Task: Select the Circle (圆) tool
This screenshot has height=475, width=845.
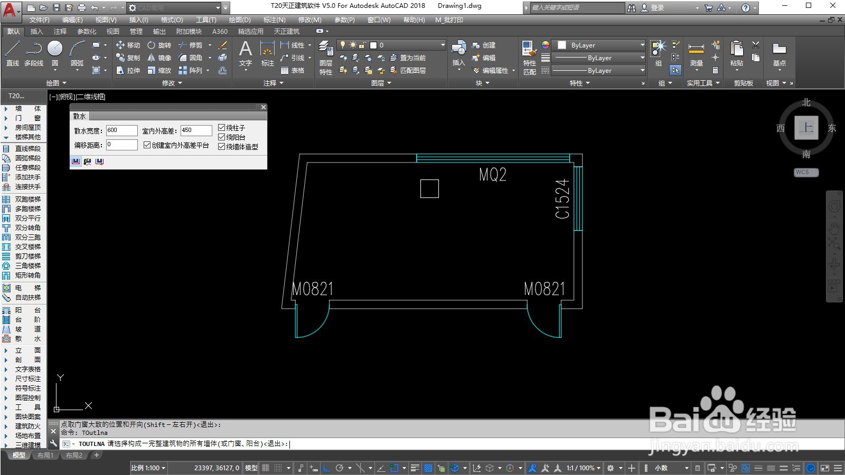Action: [55, 54]
